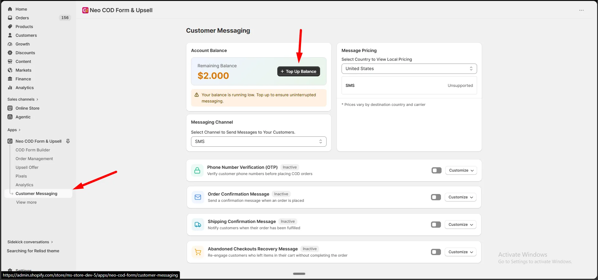Image resolution: width=598 pixels, height=280 pixels.
Task: Click the Discounts badge icon
Action: (10, 53)
